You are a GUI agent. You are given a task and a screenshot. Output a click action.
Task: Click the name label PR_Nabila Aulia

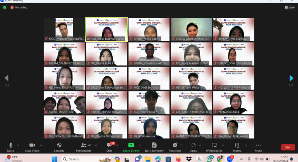228,112
